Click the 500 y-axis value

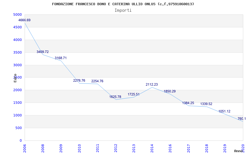(x=19, y=128)
